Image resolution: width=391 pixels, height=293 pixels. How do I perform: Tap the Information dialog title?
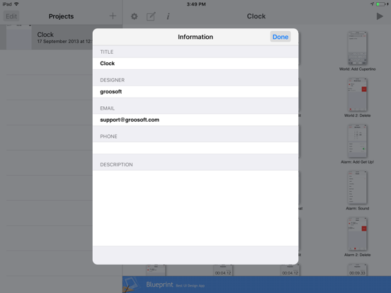195,37
